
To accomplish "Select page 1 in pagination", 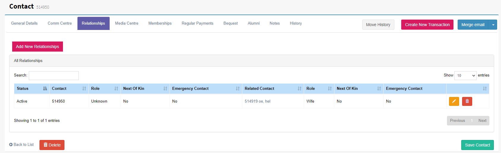I will 472,121.
